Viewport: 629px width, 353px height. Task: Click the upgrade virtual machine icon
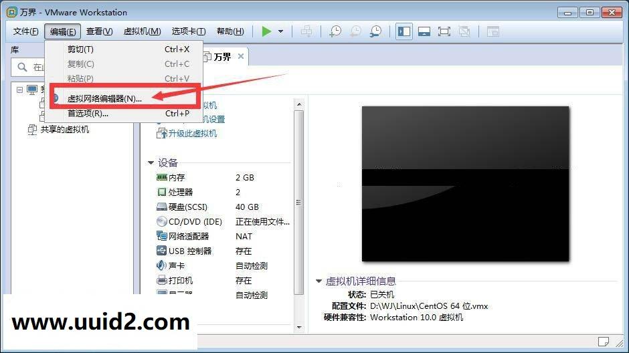[x=162, y=134]
